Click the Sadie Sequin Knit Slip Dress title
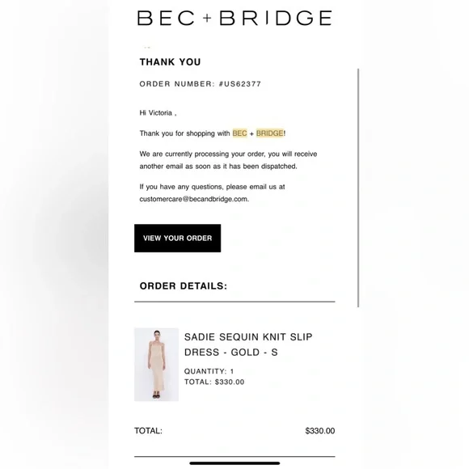 point(248,344)
